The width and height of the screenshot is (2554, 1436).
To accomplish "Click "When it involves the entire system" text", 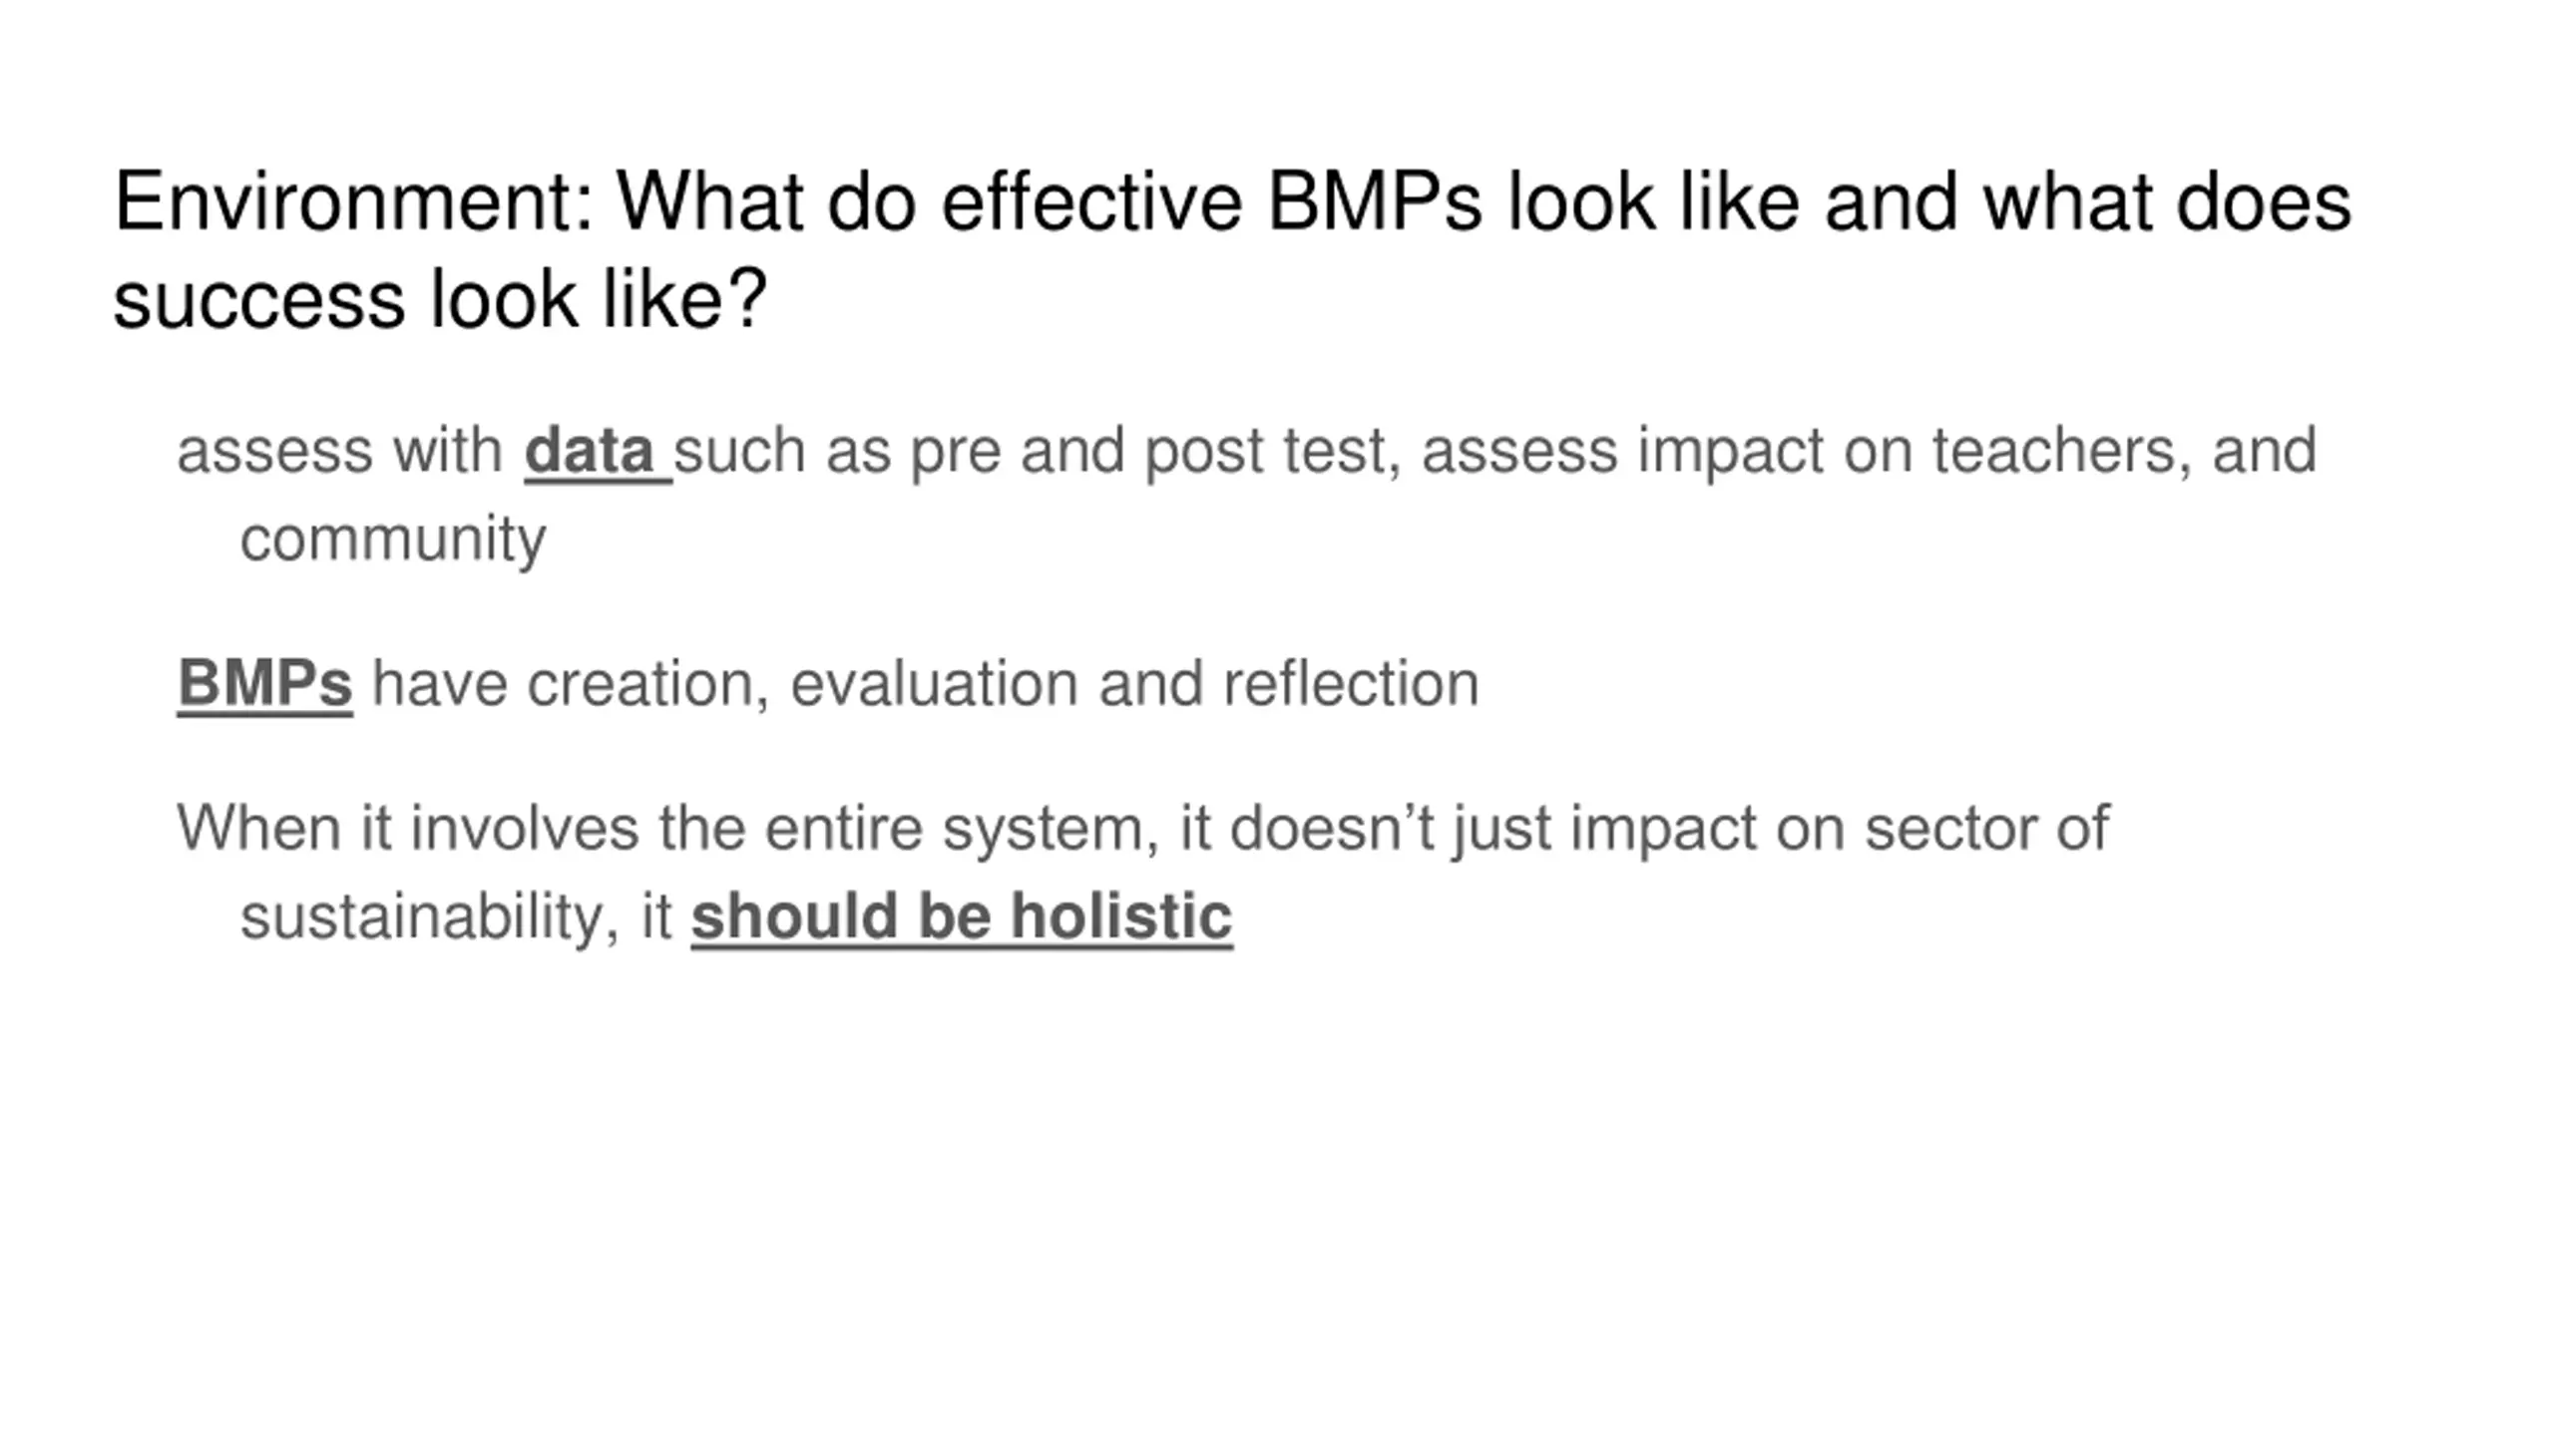I will tap(668, 829).
